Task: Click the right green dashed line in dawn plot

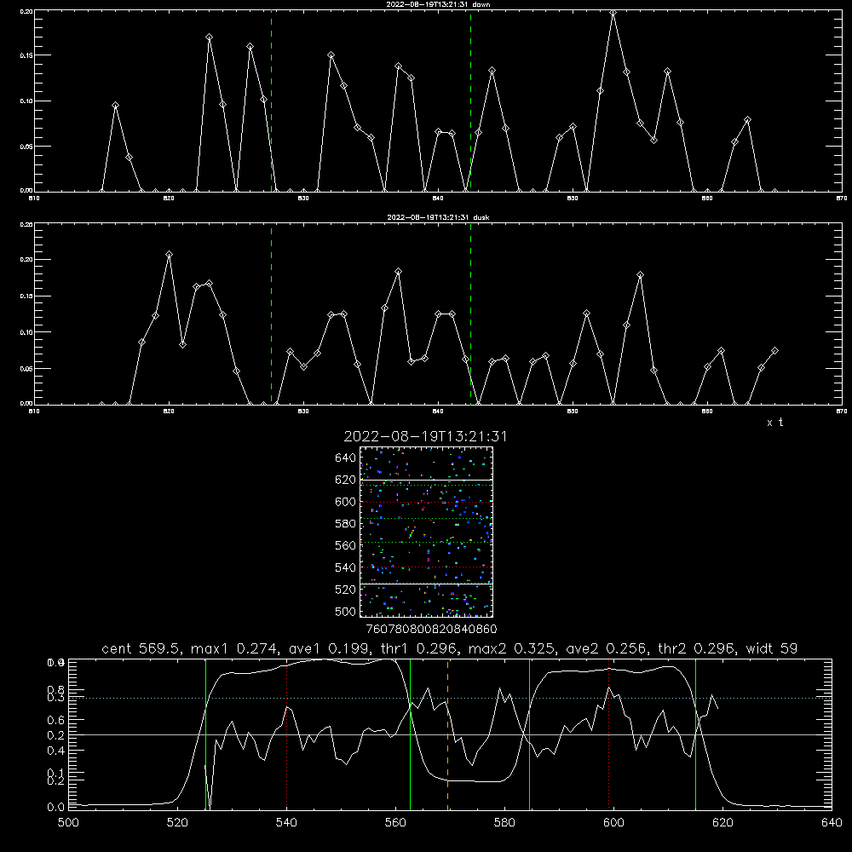Action: (x=470, y=101)
